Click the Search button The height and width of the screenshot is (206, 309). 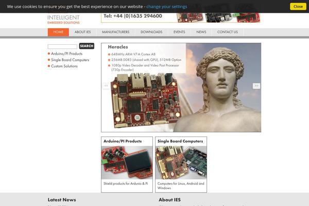pyautogui.click(x=87, y=46)
